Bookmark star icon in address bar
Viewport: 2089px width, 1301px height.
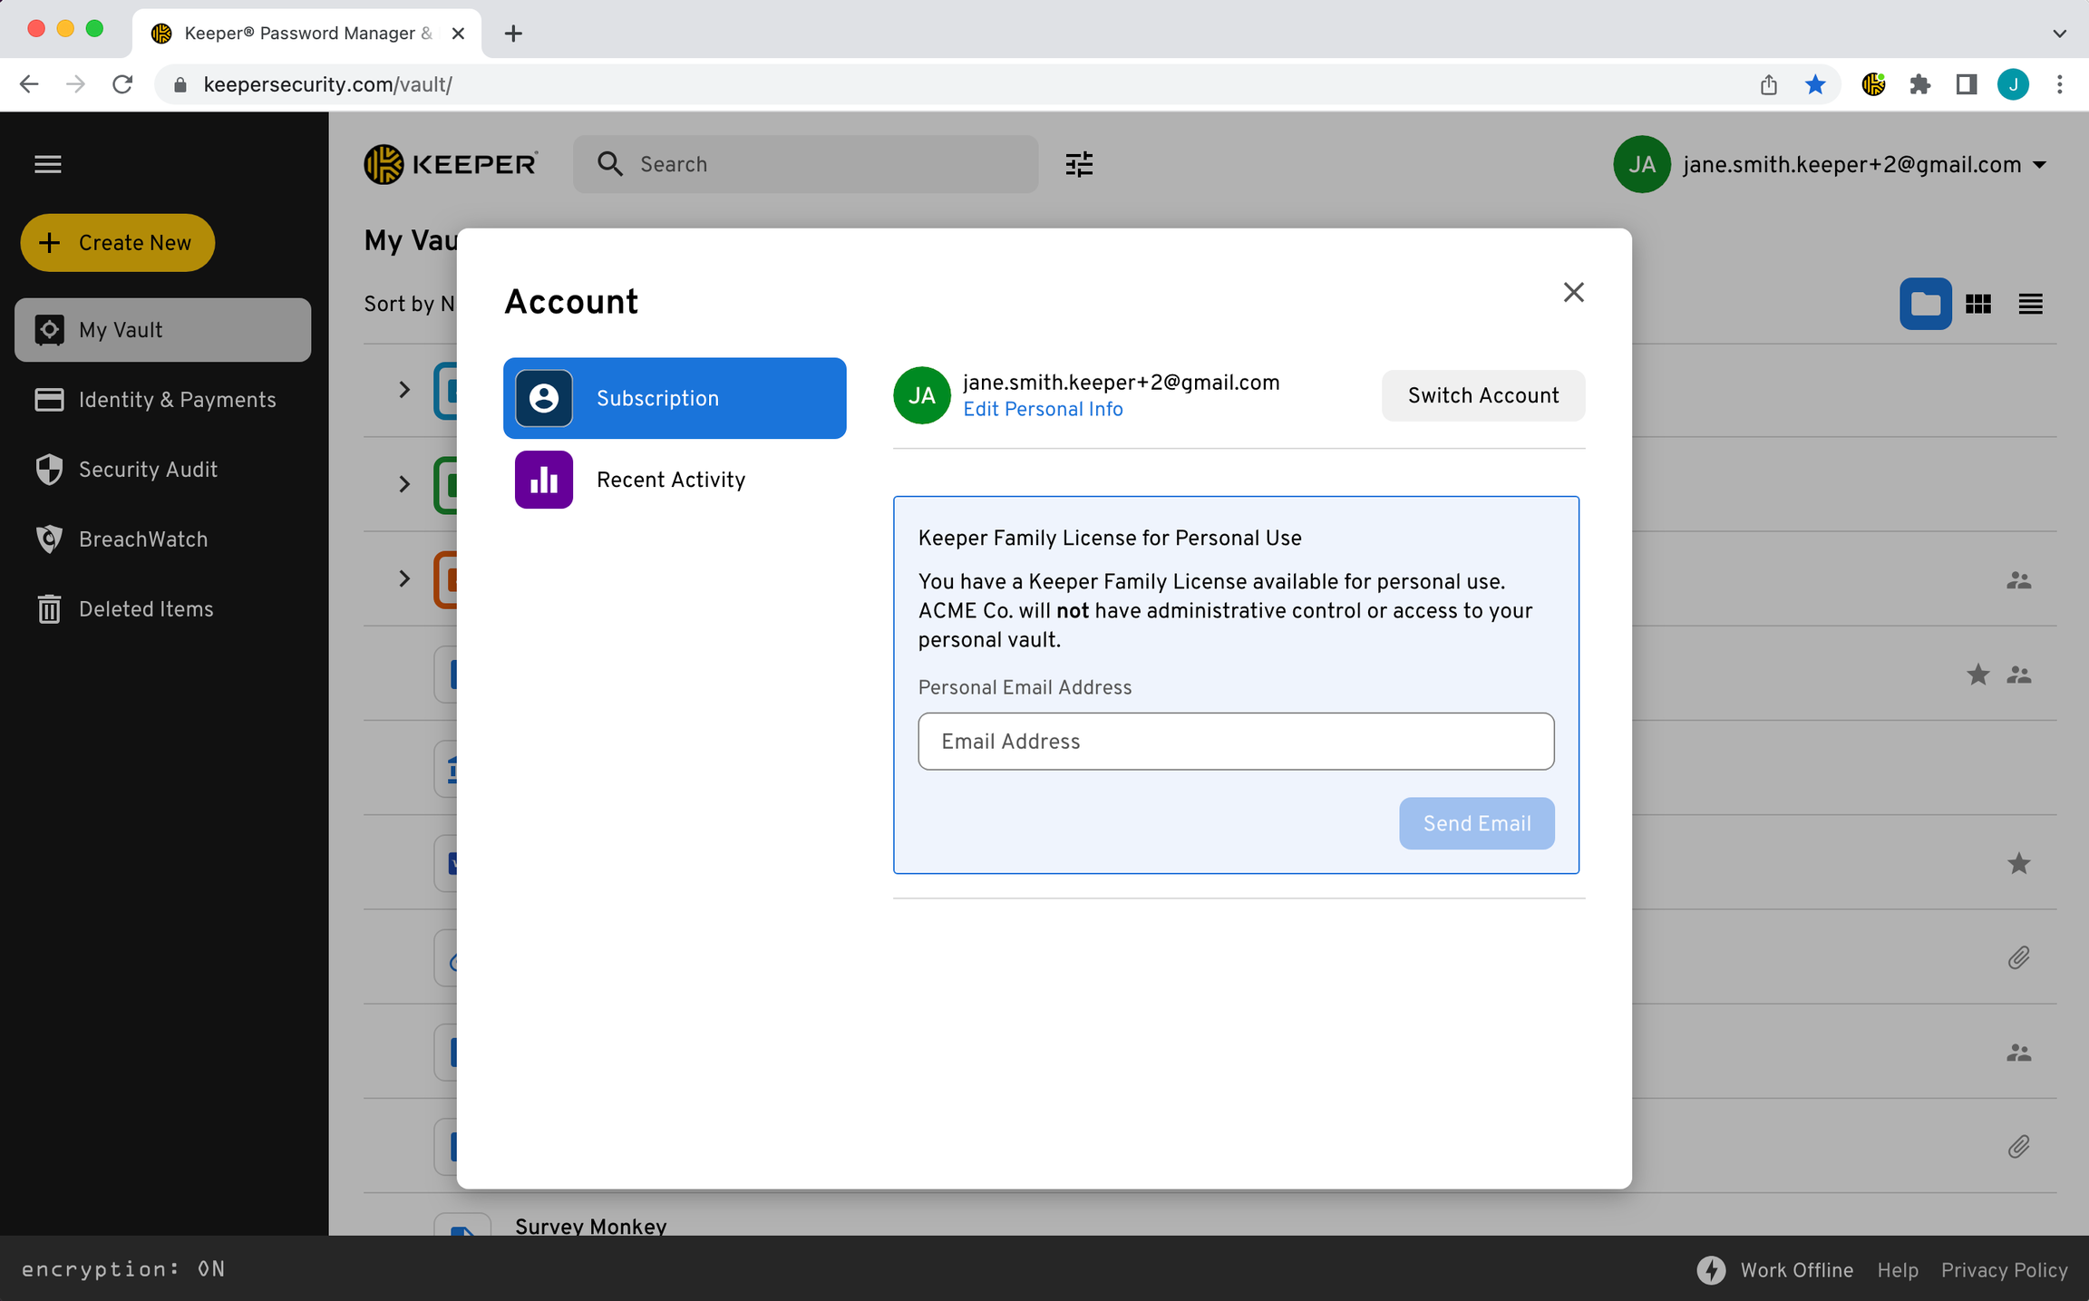point(1814,84)
